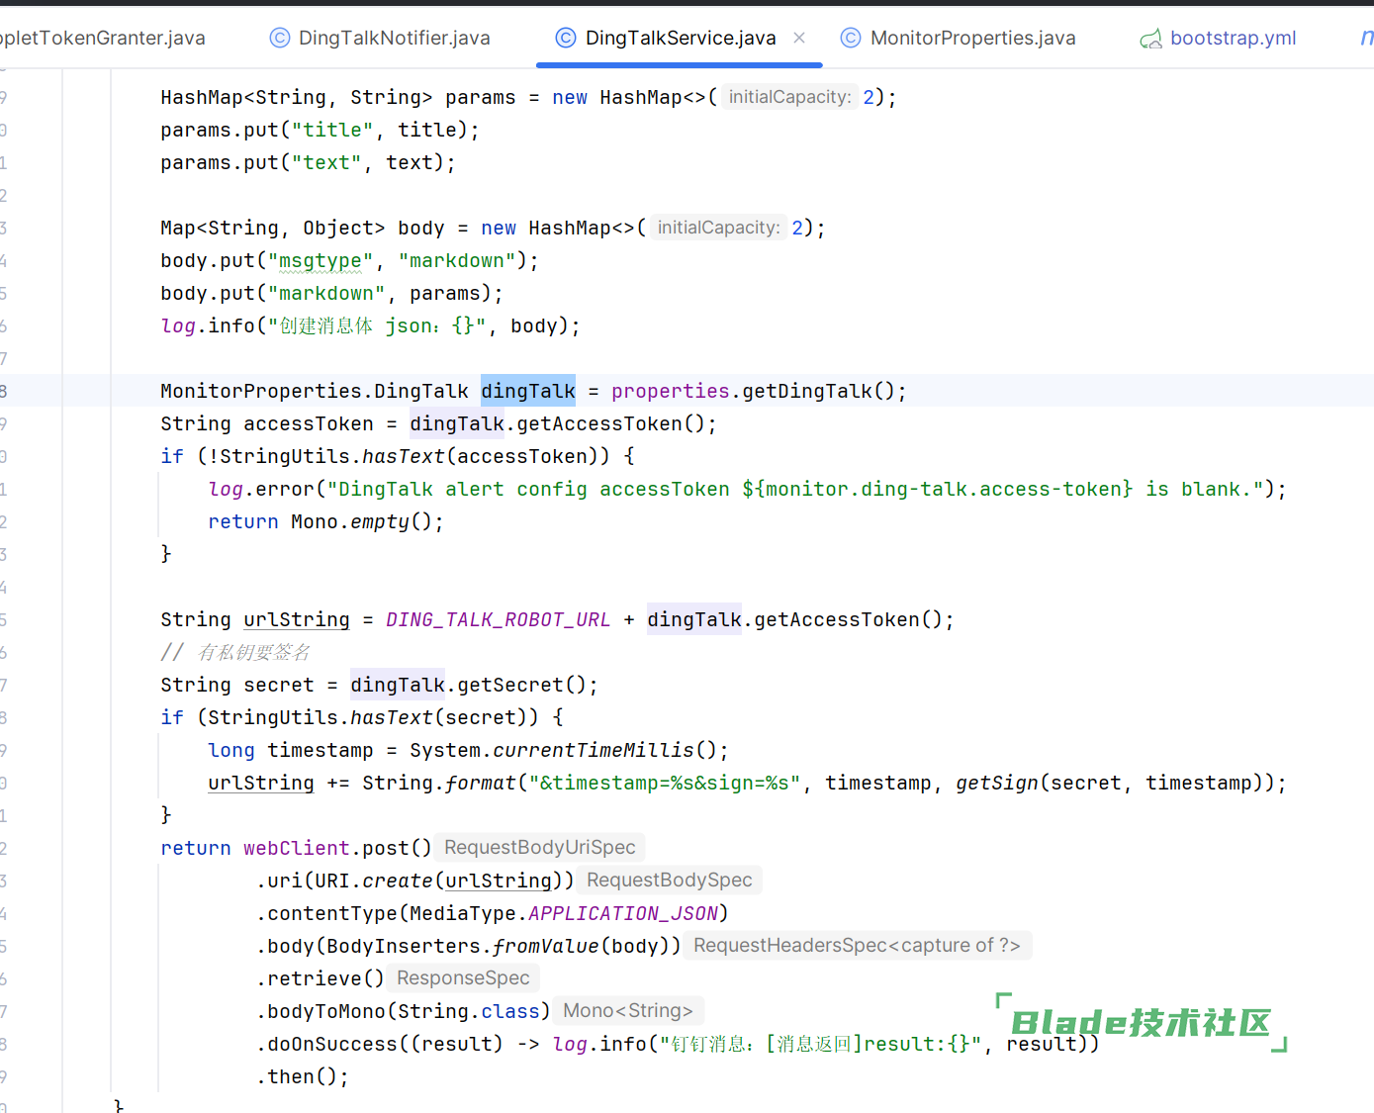
Task: Click the MonitorProperties.java class icon
Action: point(851,38)
